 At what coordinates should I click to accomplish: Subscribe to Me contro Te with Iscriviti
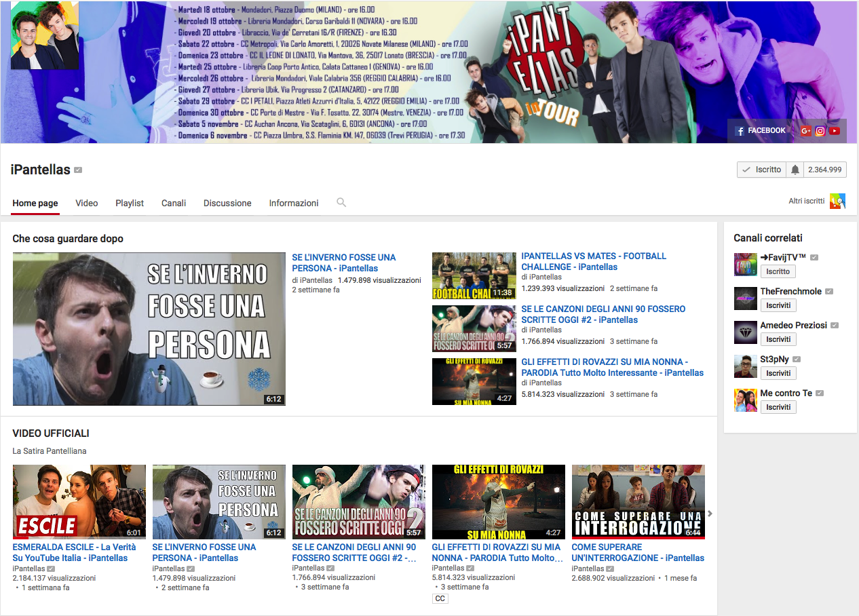(x=778, y=407)
